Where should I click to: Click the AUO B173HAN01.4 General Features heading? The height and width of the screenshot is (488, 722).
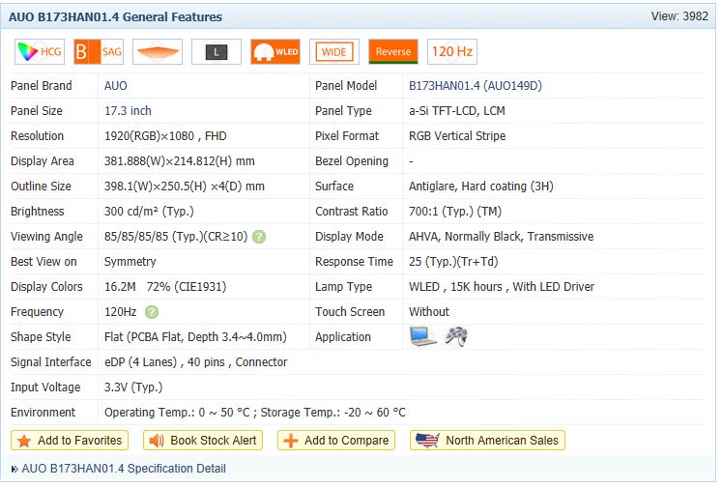point(115,17)
